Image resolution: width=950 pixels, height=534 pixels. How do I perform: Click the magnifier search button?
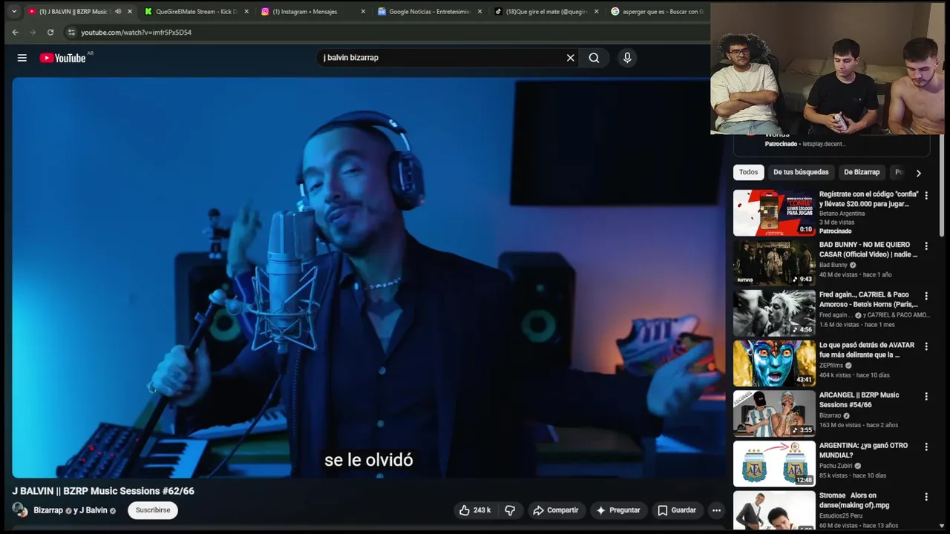click(594, 58)
